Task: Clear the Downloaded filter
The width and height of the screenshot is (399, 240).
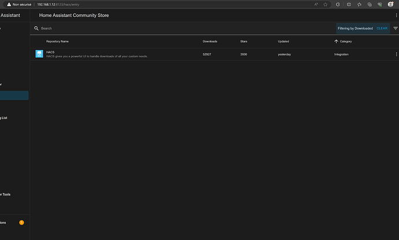Action: [x=382, y=28]
